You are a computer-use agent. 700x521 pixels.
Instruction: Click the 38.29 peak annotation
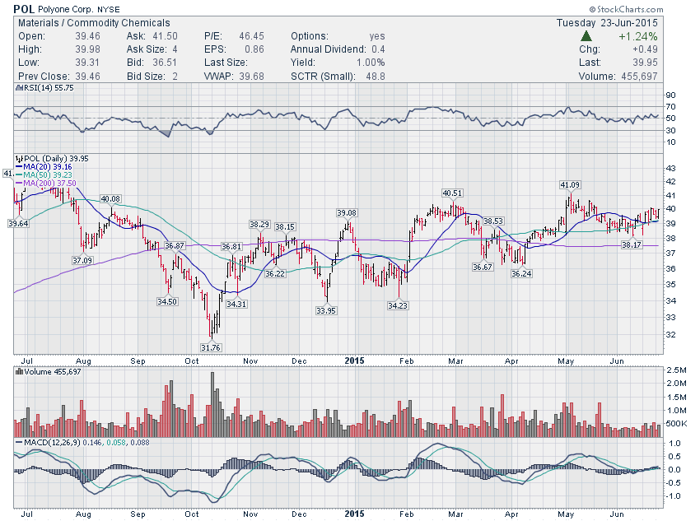tap(259, 224)
